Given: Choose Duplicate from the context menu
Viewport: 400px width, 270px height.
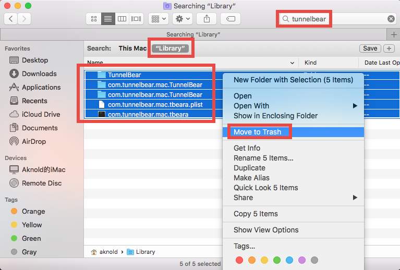Looking at the screenshot, I should tap(293, 168).
